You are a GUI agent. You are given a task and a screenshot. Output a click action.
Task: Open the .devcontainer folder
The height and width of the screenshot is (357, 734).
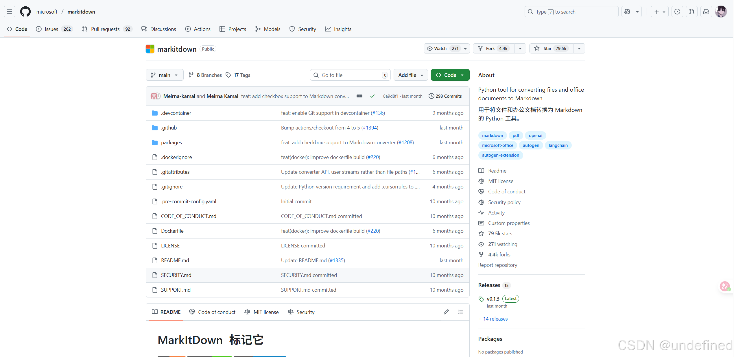point(176,113)
